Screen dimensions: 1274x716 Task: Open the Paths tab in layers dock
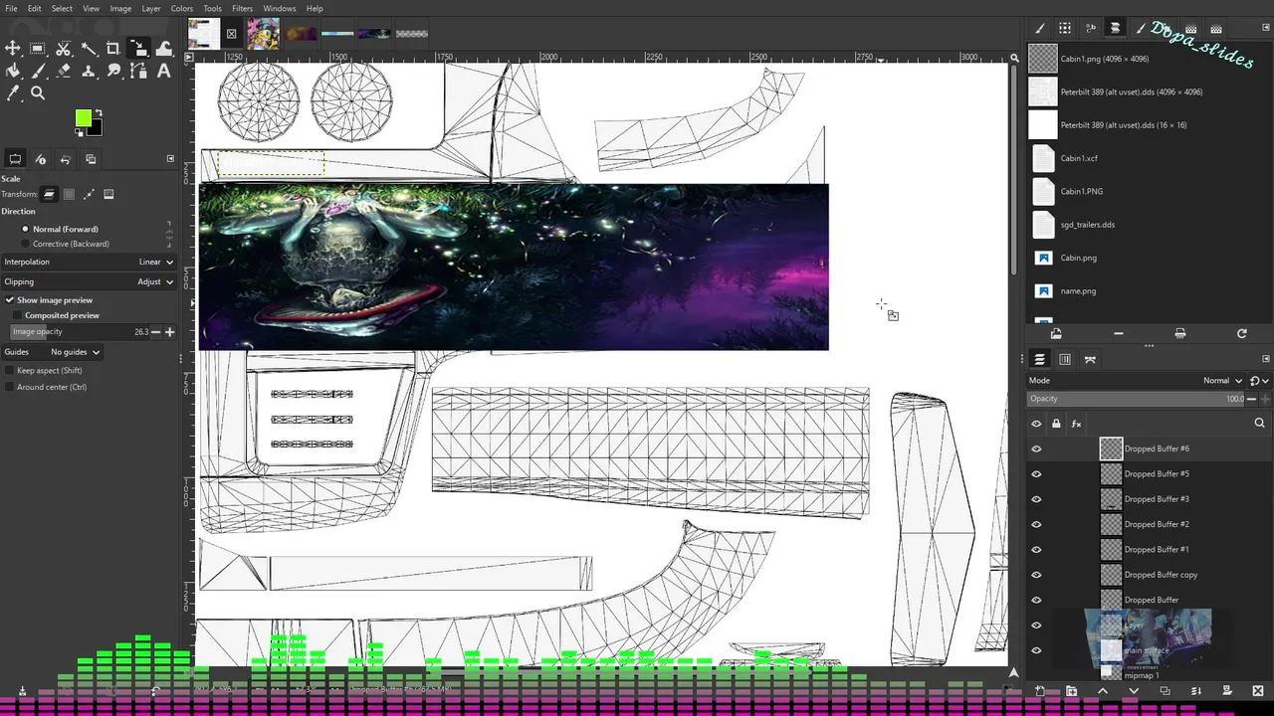pos(1090,359)
